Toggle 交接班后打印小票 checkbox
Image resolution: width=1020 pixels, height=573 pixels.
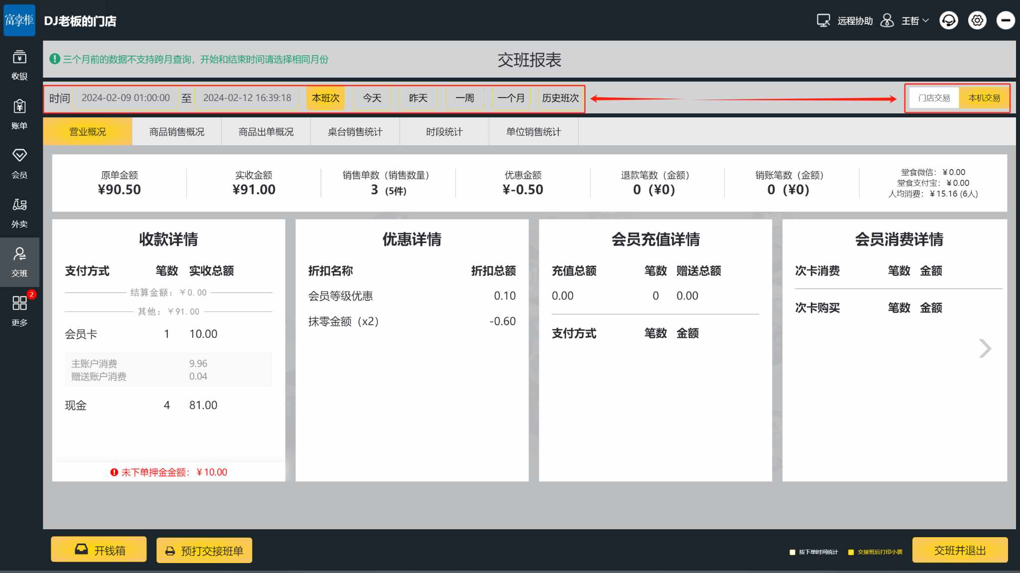pos(851,552)
